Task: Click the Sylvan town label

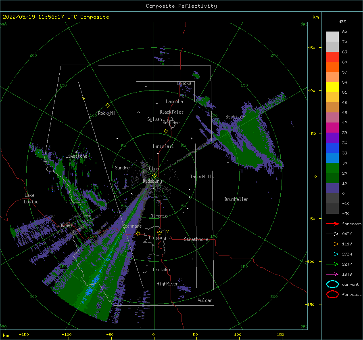Action: [x=154, y=119]
